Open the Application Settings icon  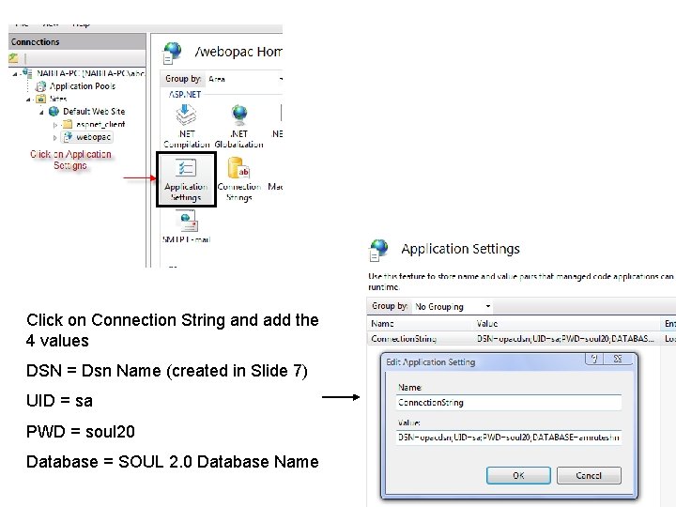point(186,179)
